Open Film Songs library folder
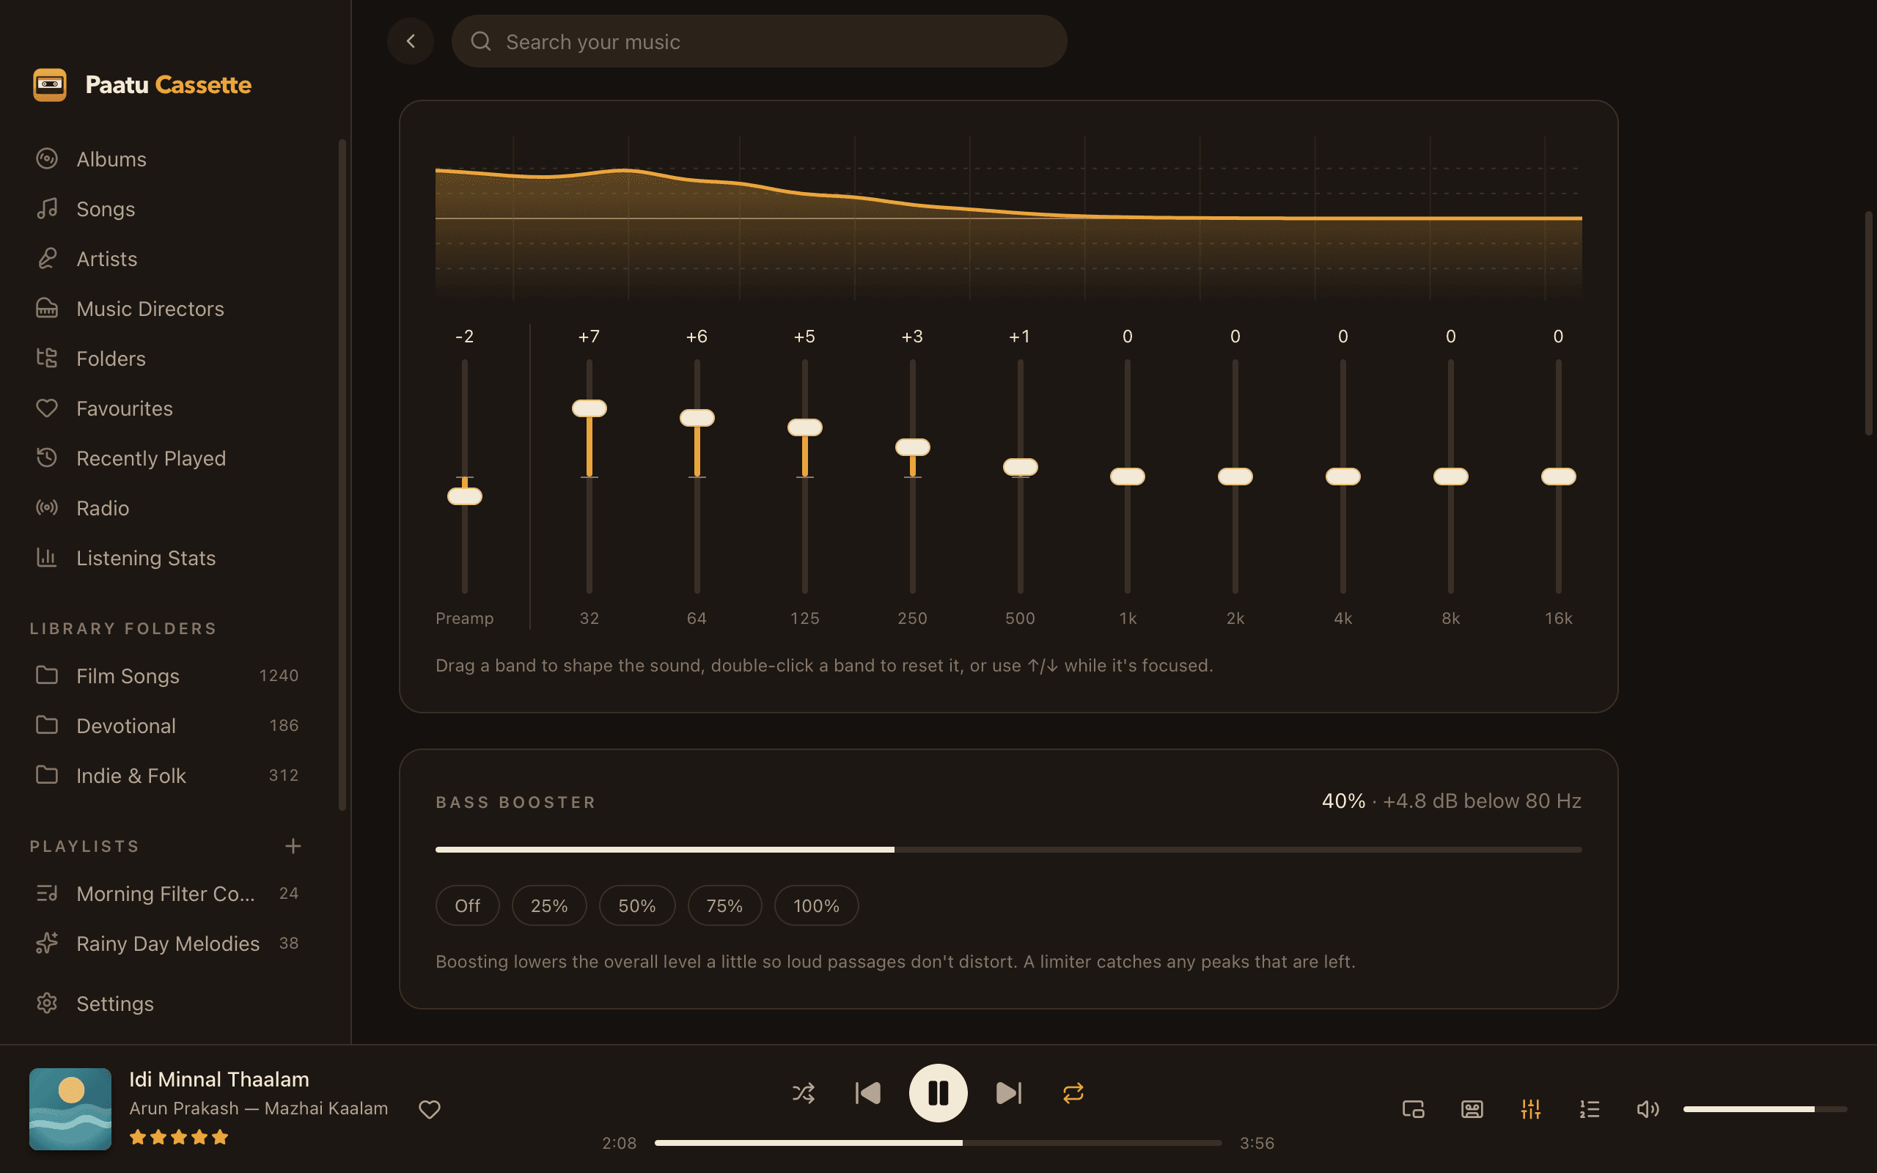 pos(167,676)
